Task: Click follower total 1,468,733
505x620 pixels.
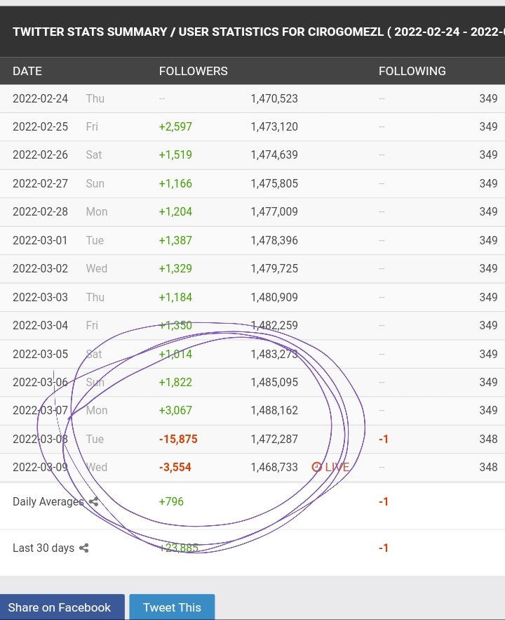Action: [274, 468]
